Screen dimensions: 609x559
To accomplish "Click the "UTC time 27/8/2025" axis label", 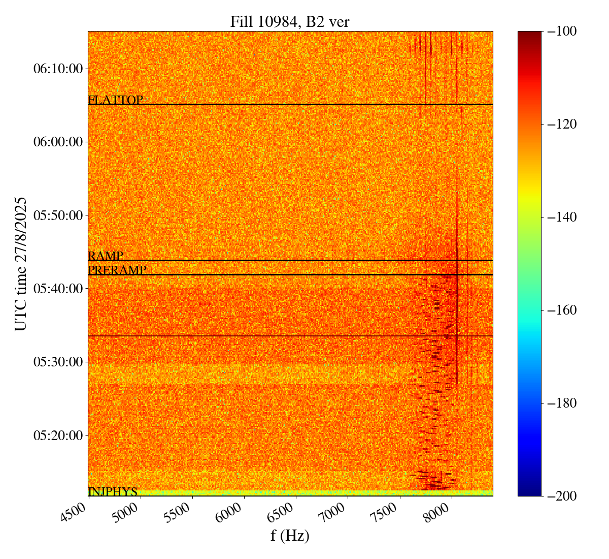I will 21,263.
